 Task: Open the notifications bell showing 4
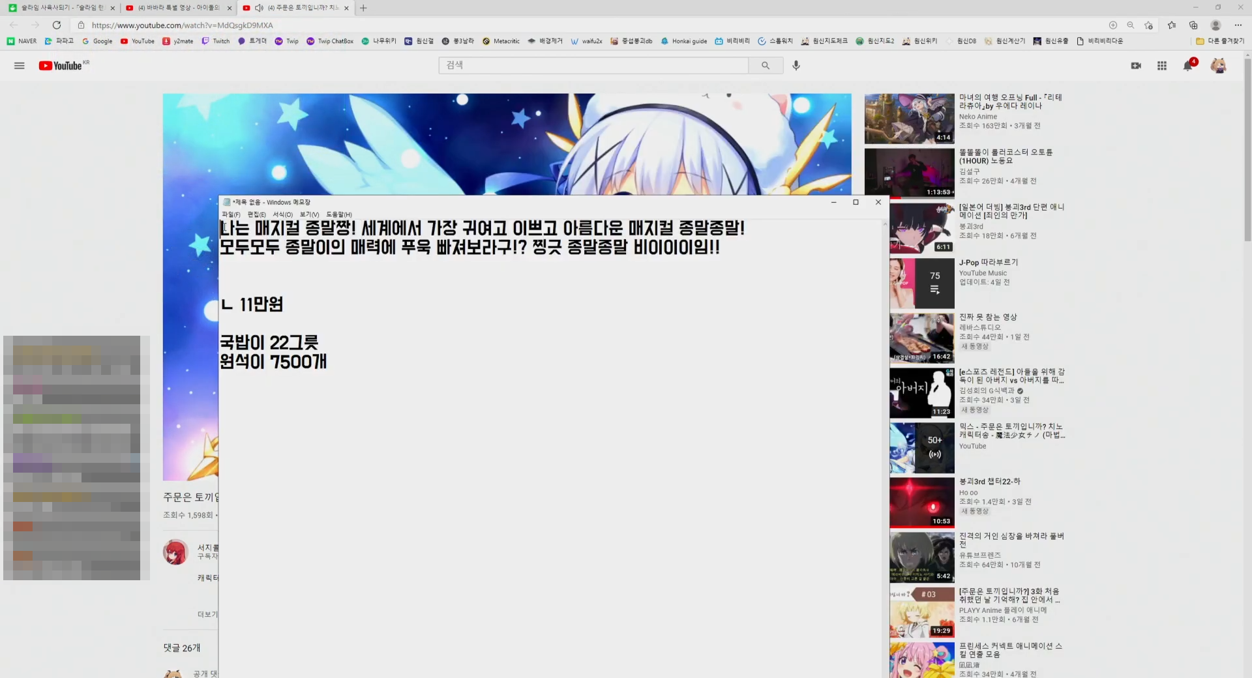click(1189, 65)
